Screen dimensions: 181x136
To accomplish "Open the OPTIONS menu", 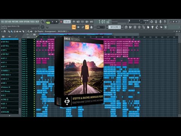I will coord(27,22).
